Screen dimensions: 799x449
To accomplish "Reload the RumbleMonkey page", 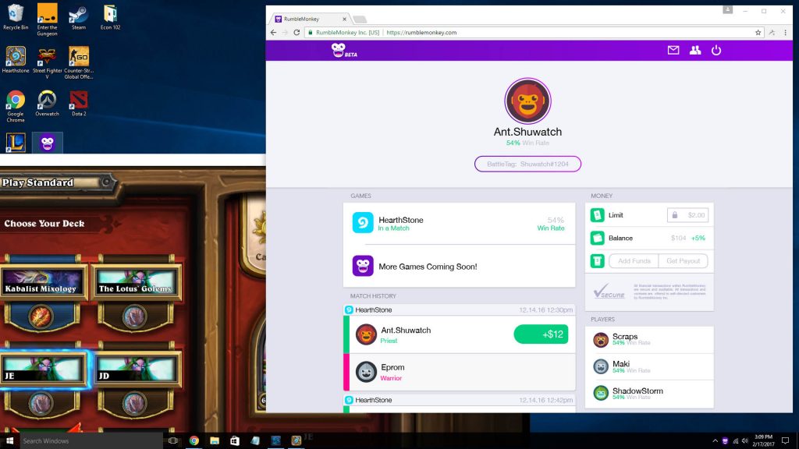I will (x=297, y=32).
